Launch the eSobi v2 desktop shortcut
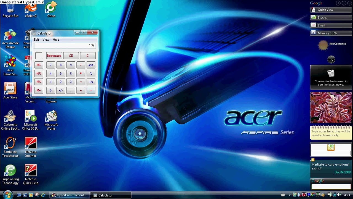 31,11
